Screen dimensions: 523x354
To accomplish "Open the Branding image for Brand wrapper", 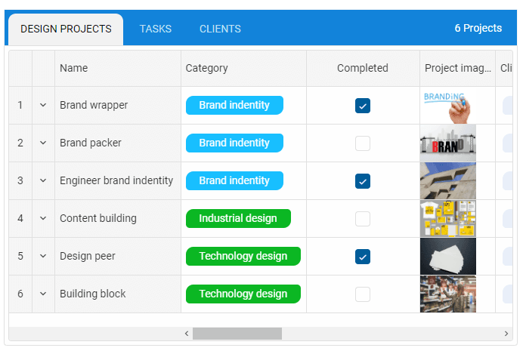I will tap(447, 106).
